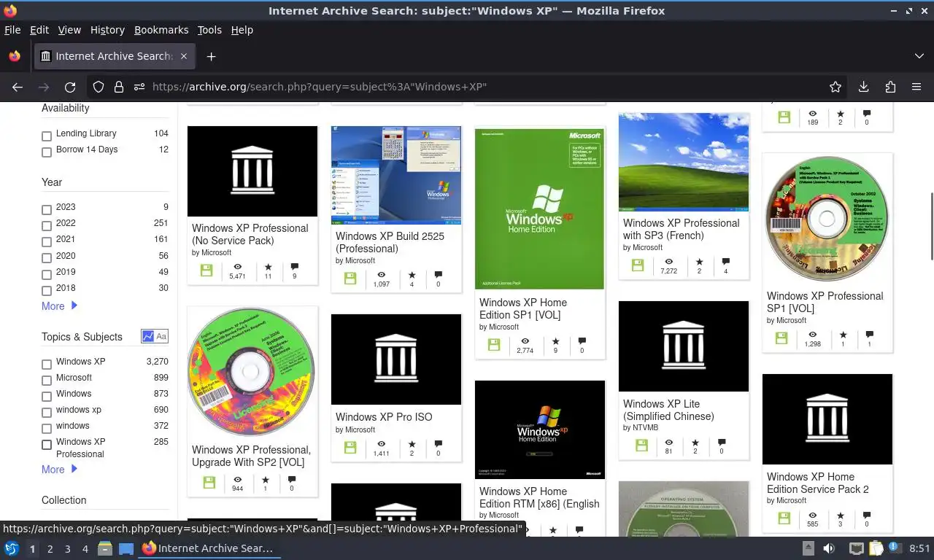Check the Windows XP Professional subject checkbox
The width and height of the screenshot is (934, 560).
tap(47, 445)
